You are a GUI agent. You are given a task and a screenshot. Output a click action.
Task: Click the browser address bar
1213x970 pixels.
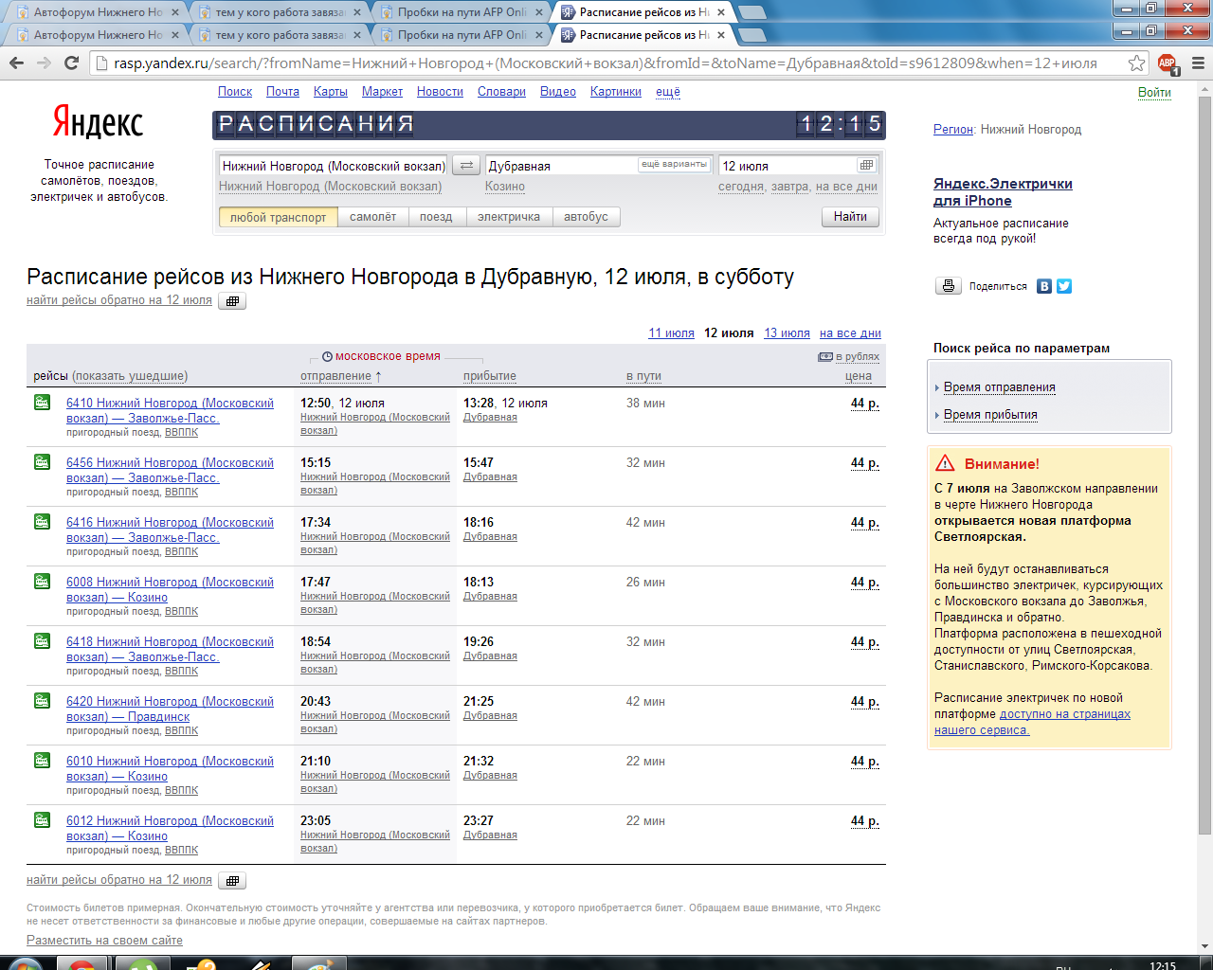(x=606, y=63)
